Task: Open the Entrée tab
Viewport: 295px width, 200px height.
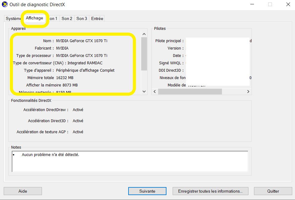Action: click(x=97, y=18)
